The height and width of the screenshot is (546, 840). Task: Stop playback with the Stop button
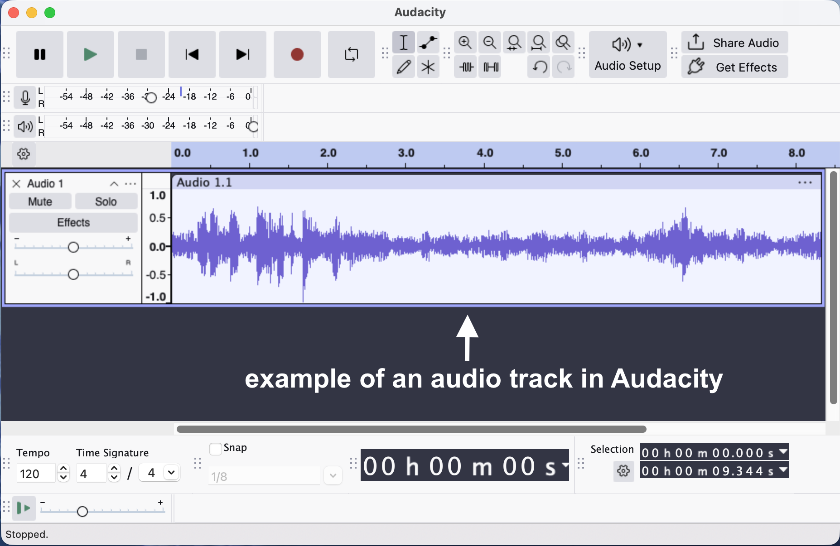(141, 54)
